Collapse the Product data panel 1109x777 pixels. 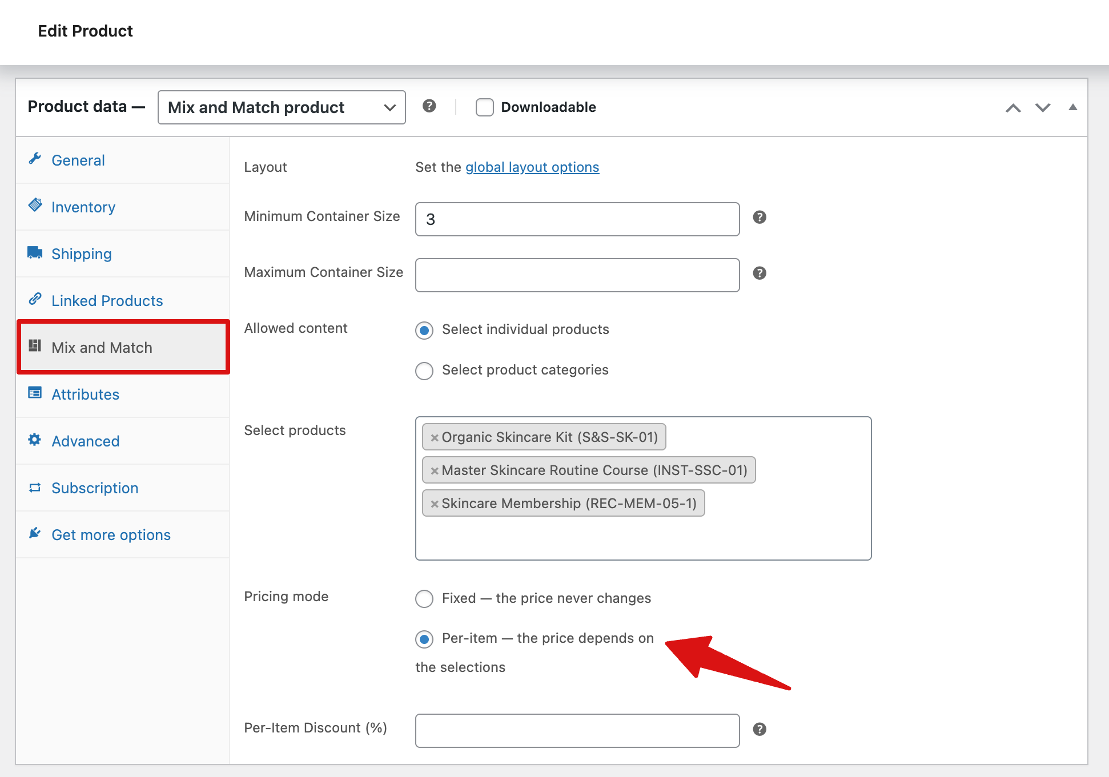tap(1073, 107)
